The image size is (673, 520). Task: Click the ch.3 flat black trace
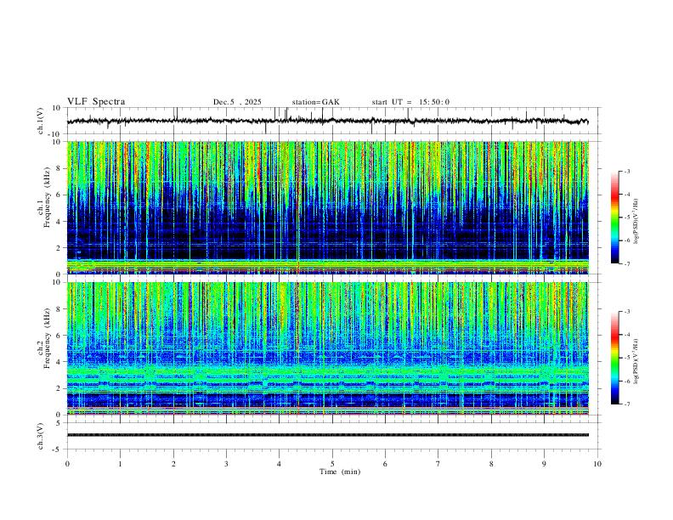click(x=327, y=435)
